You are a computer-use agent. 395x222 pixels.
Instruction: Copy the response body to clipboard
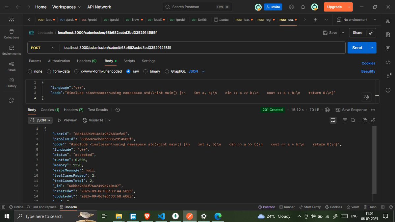[365, 120]
